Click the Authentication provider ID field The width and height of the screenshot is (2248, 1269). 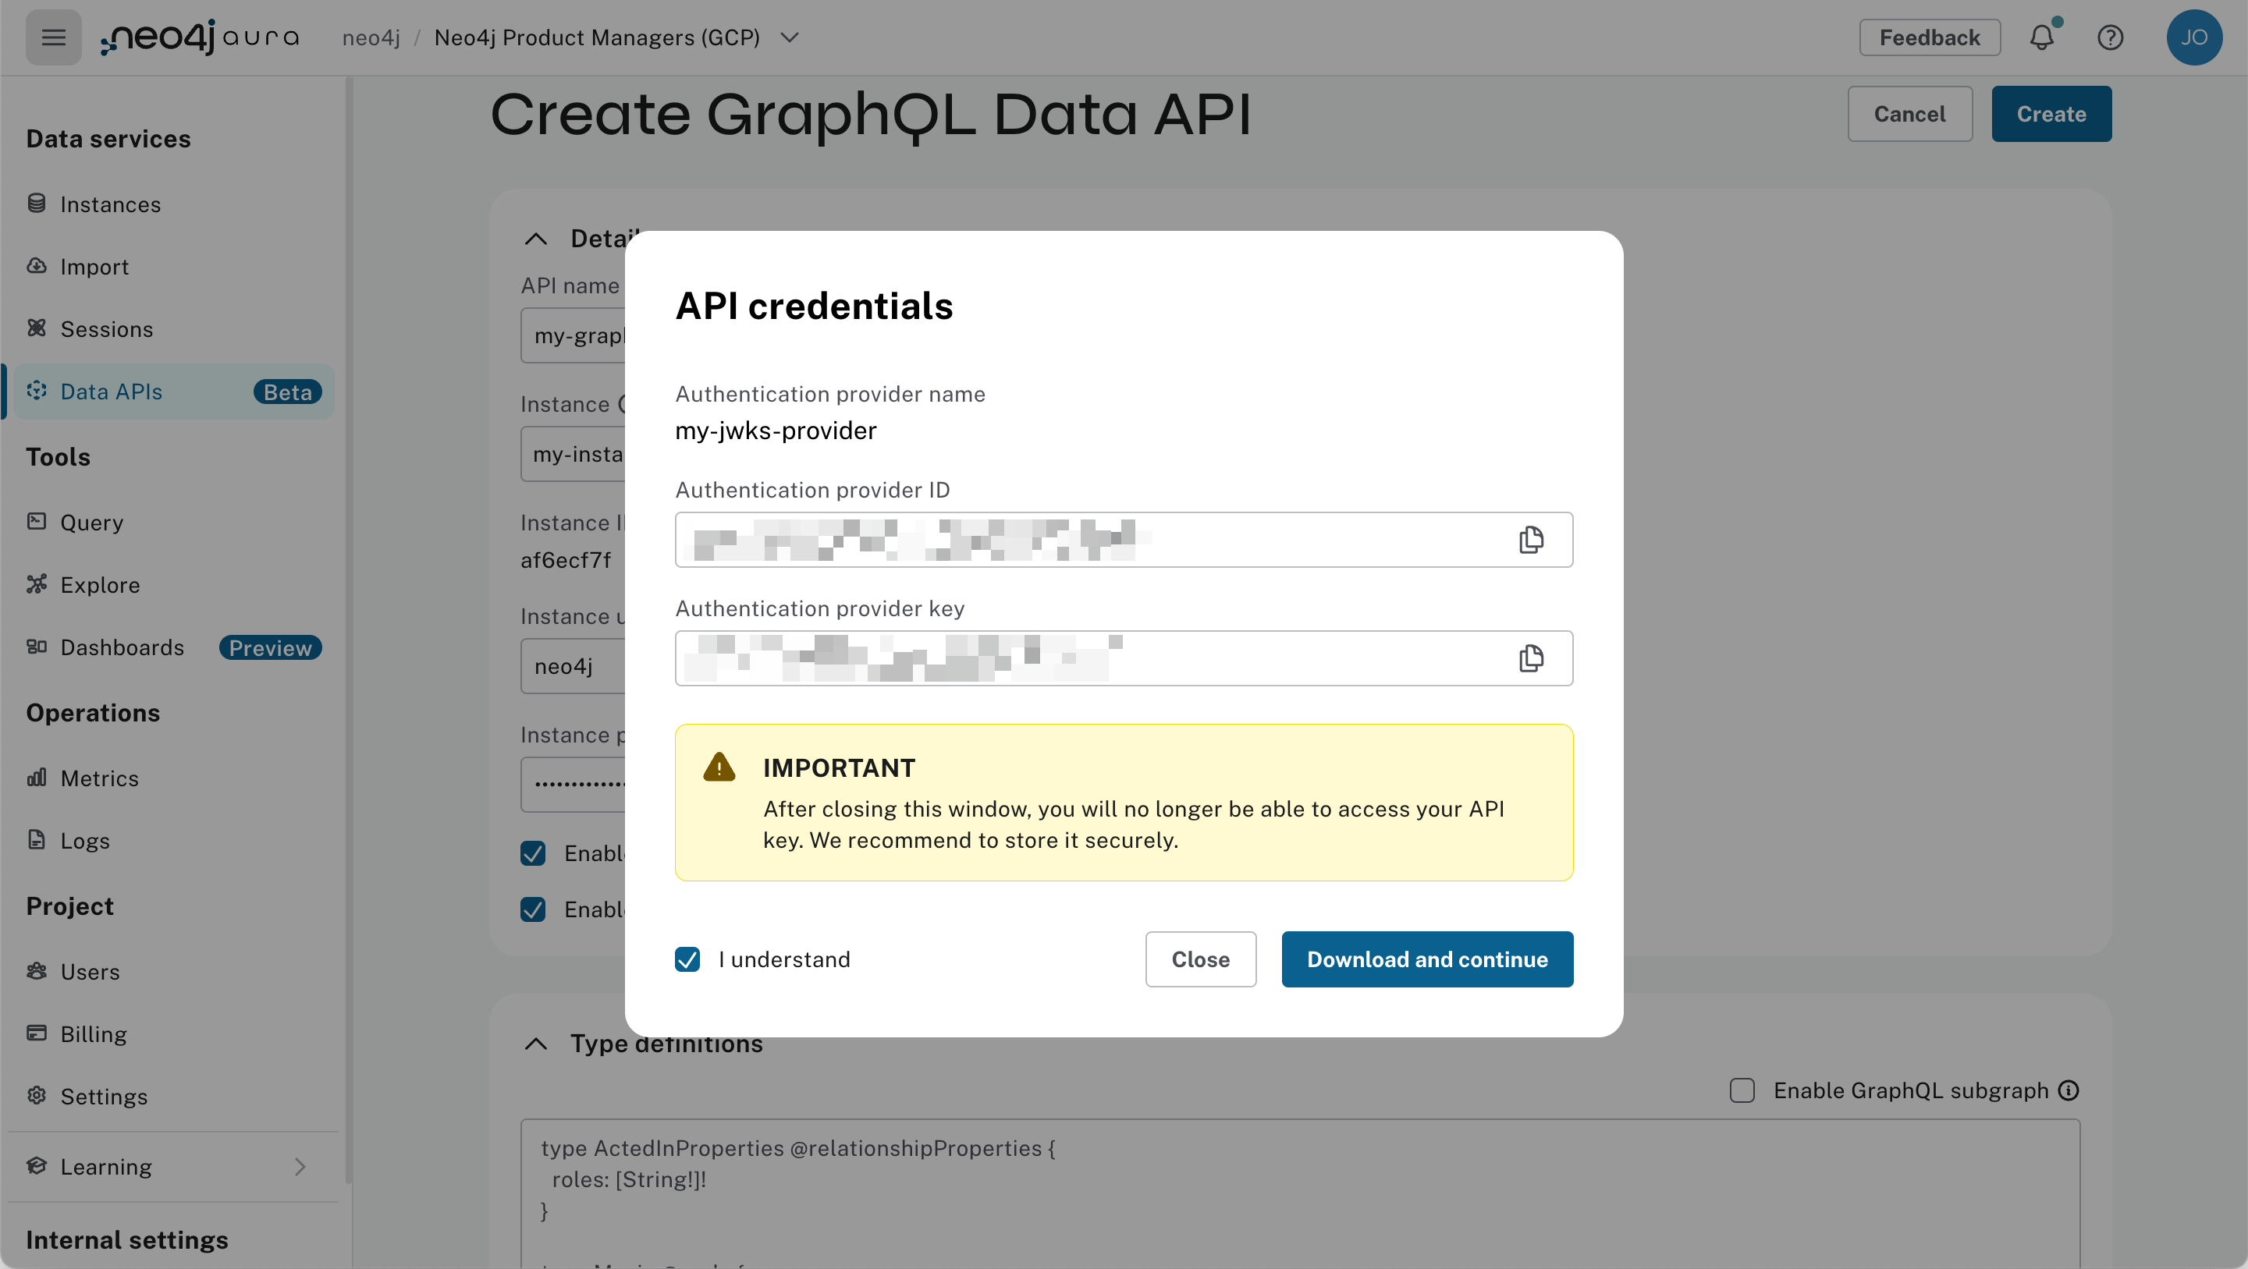coord(1123,540)
